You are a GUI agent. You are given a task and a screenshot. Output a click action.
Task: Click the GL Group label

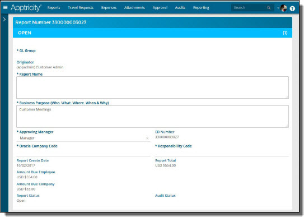tap(26, 50)
